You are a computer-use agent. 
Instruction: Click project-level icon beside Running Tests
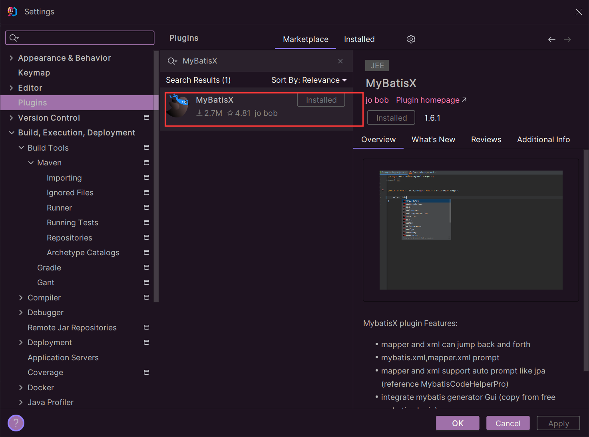pyautogui.click(x=147, y=222)
